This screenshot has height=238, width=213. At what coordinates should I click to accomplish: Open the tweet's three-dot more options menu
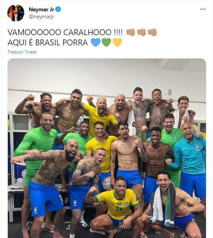(x=203, y=9)
